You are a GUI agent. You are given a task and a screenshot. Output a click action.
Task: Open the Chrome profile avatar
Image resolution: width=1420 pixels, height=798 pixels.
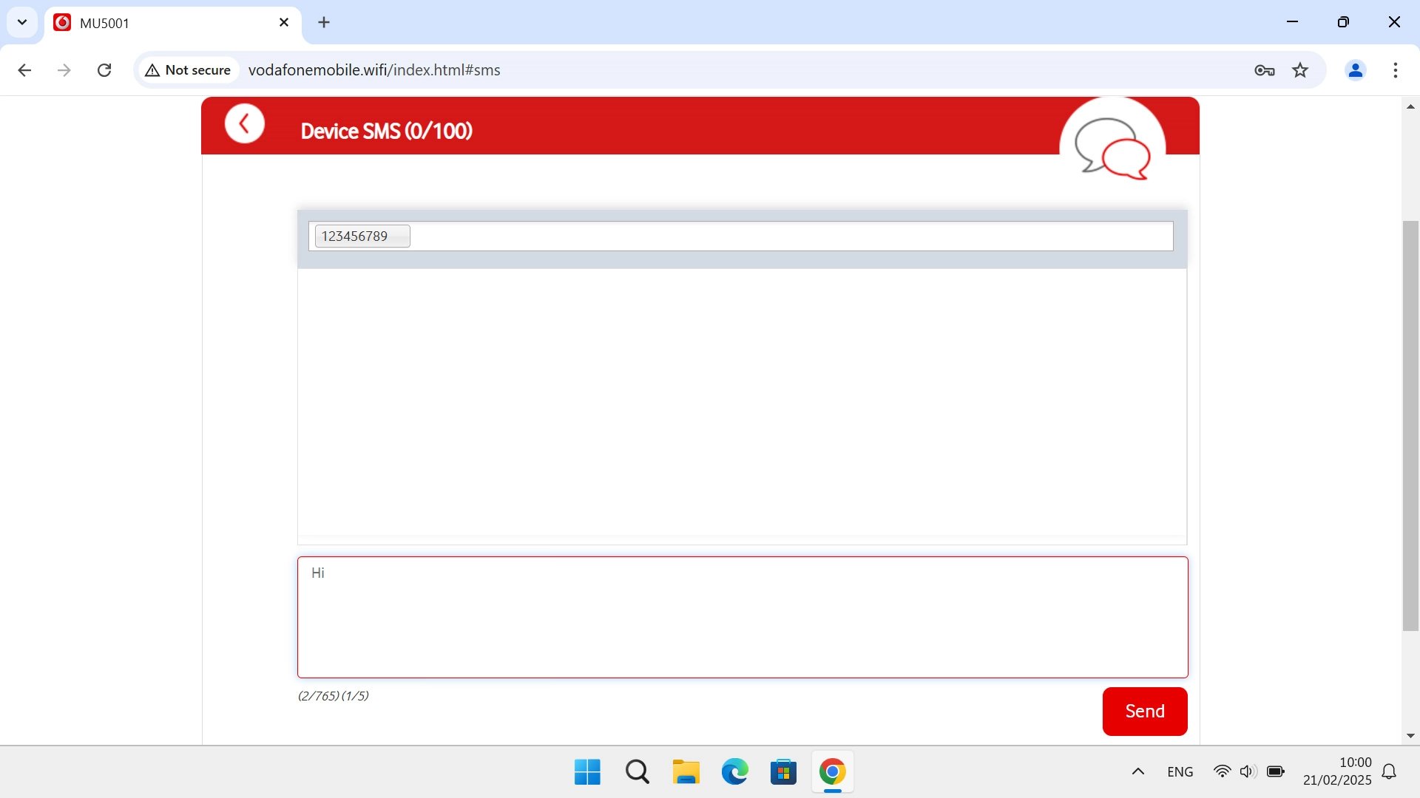[x=1355, y=70]
